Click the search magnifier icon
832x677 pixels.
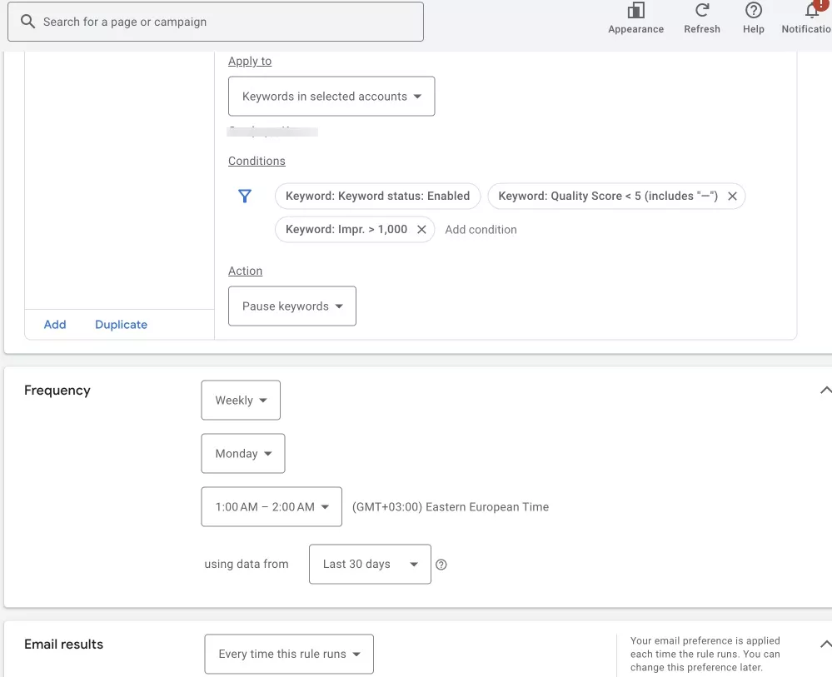coord(27,21)
